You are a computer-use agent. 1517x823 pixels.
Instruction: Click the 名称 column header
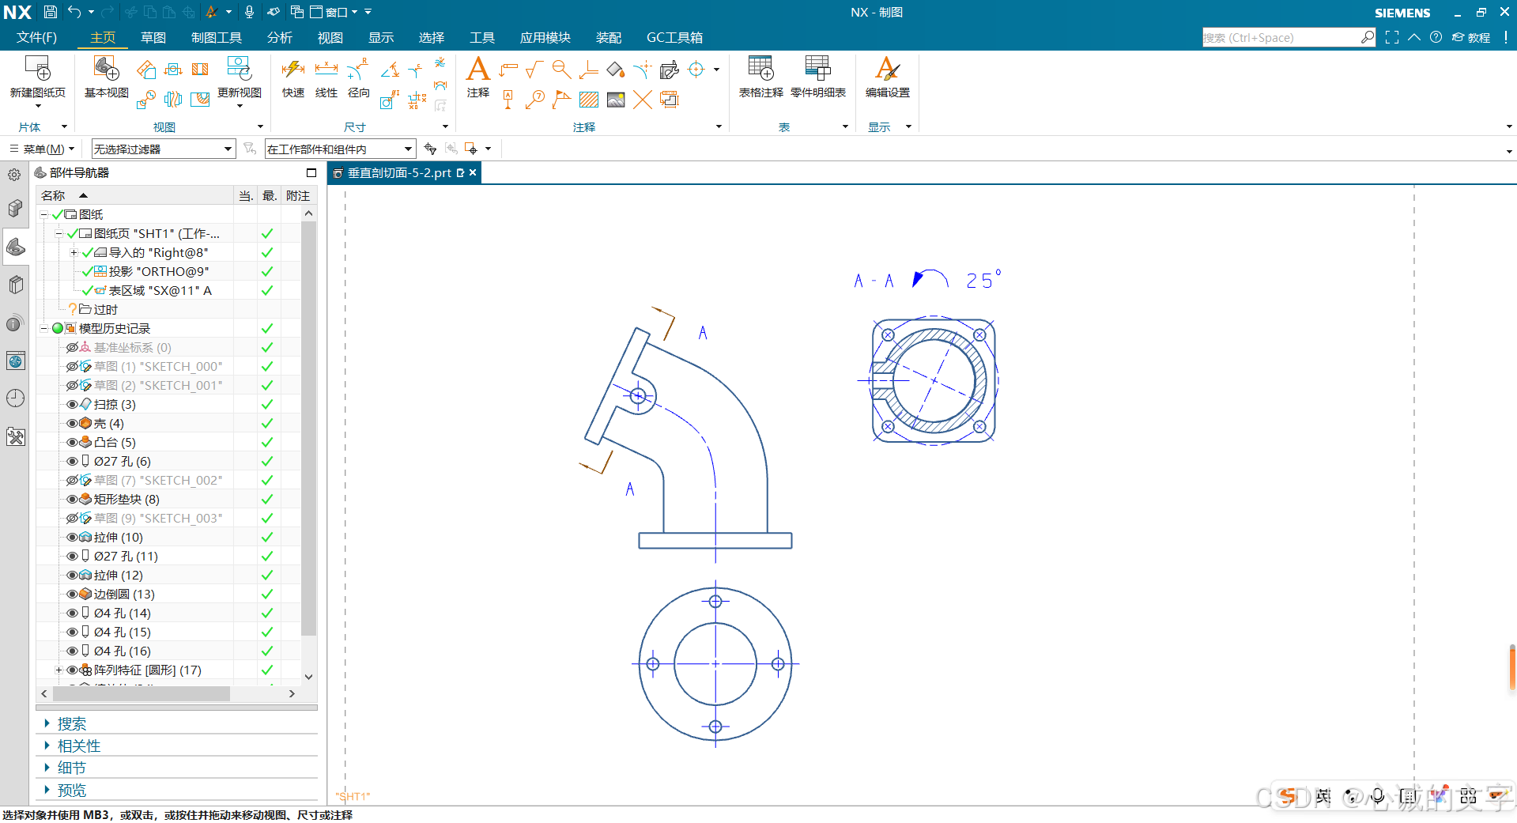pyautogui.click(x=134, y=195)
